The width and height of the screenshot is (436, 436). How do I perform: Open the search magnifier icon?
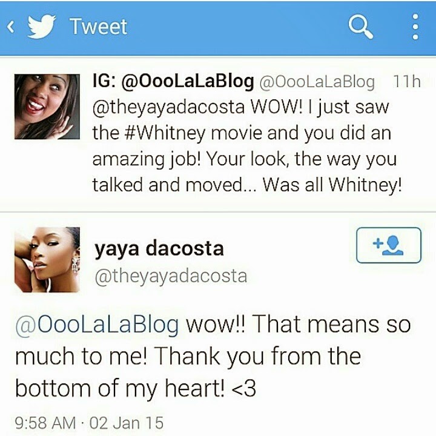coord(361,27)
